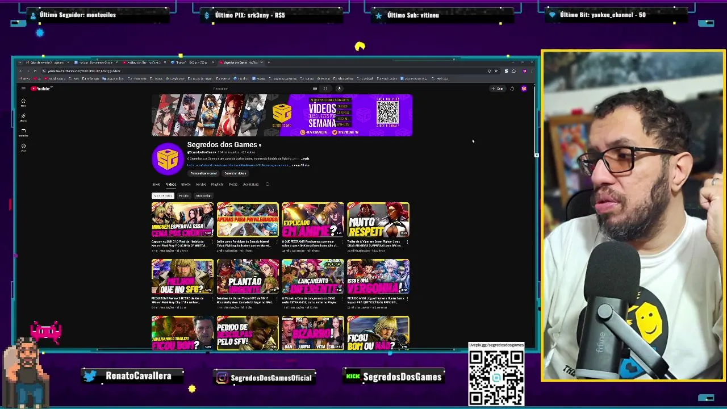Open the 'Lançamento diferente' video thumbnail

tap(313, 277)
